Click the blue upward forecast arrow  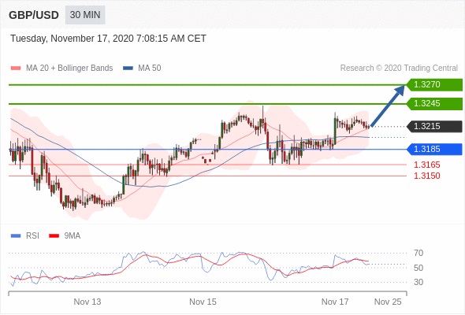pos(388,106)
